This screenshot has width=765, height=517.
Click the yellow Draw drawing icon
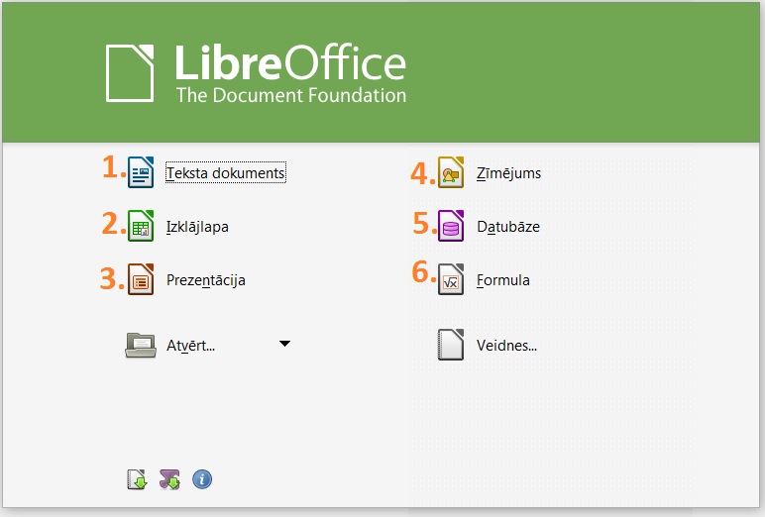point(452,172)
